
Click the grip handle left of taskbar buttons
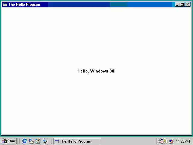52,141
